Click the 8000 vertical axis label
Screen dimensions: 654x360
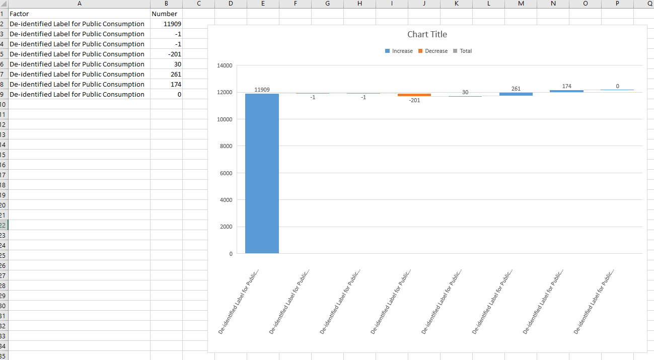click(x=226, y=146)
